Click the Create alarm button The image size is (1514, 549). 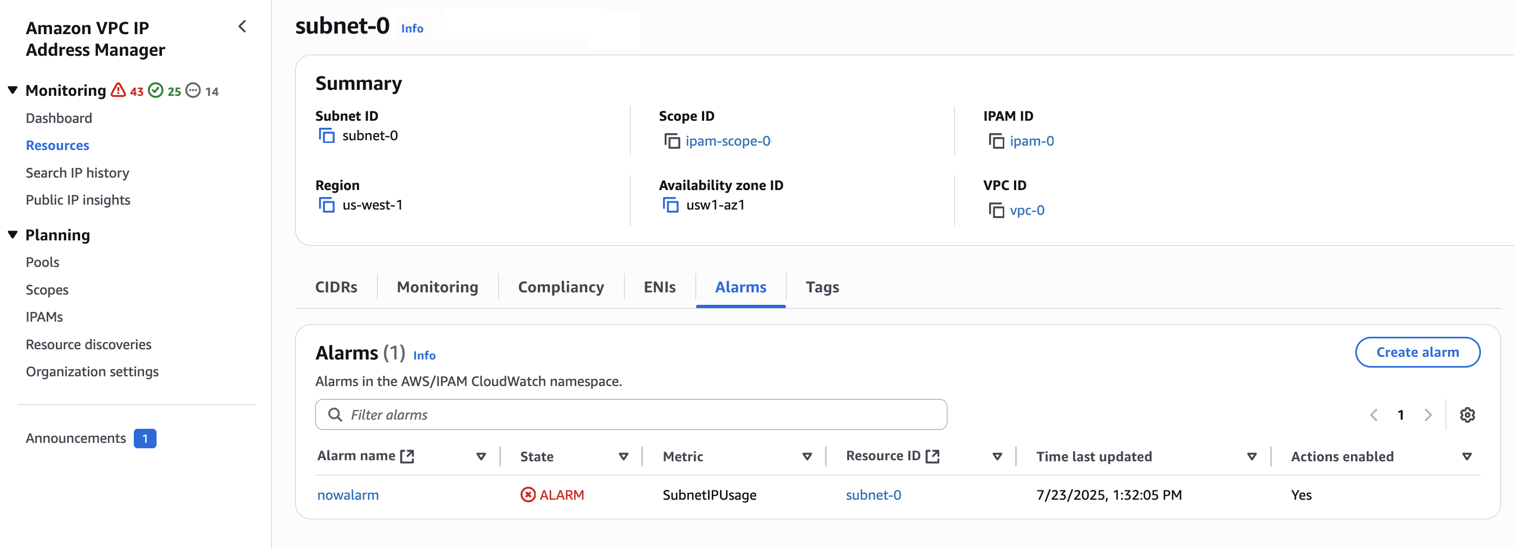(1417, 352)
